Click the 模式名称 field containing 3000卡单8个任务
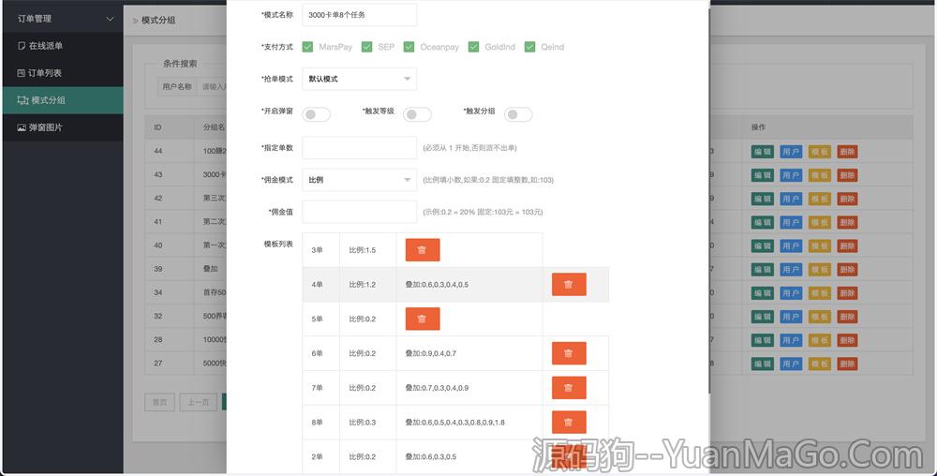 [x=359, y=15]
